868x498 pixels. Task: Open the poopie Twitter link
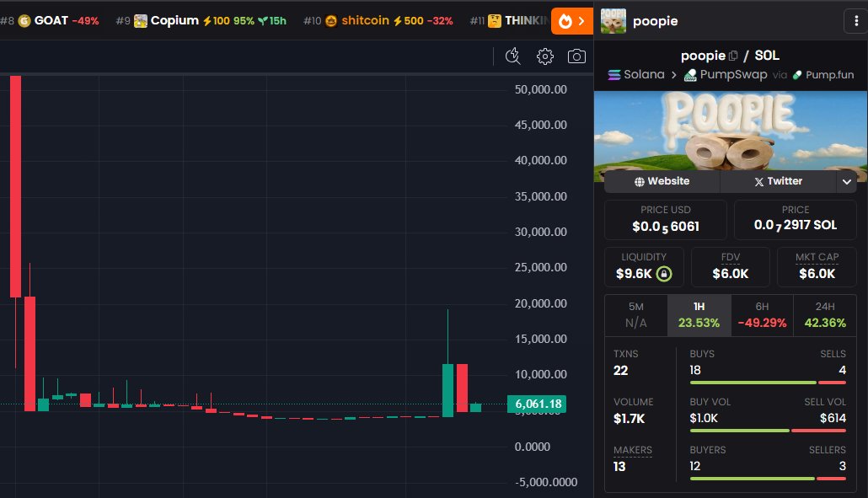point(779,181)
